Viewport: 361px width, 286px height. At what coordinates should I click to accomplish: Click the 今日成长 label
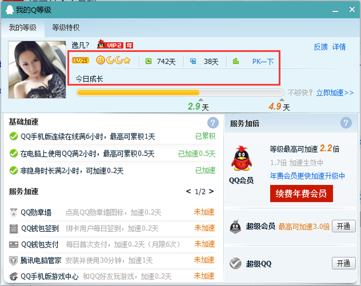(x=89, y=79)
